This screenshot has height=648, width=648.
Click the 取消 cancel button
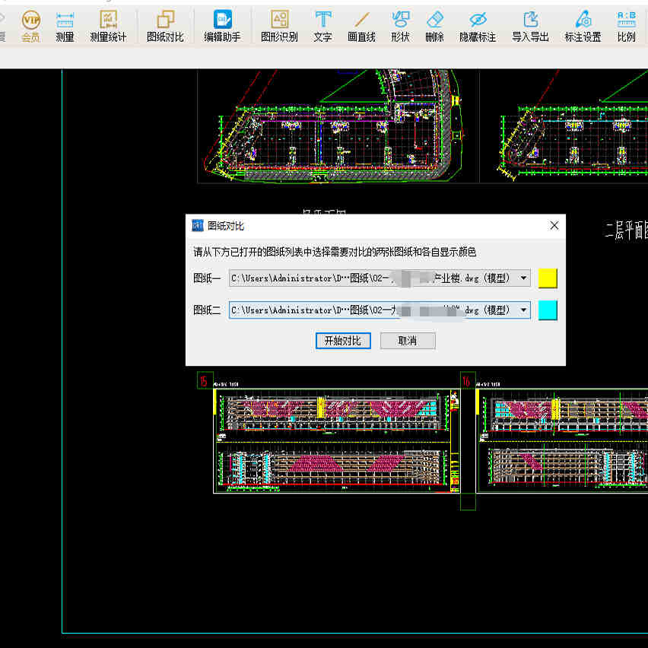coord(408,341)
